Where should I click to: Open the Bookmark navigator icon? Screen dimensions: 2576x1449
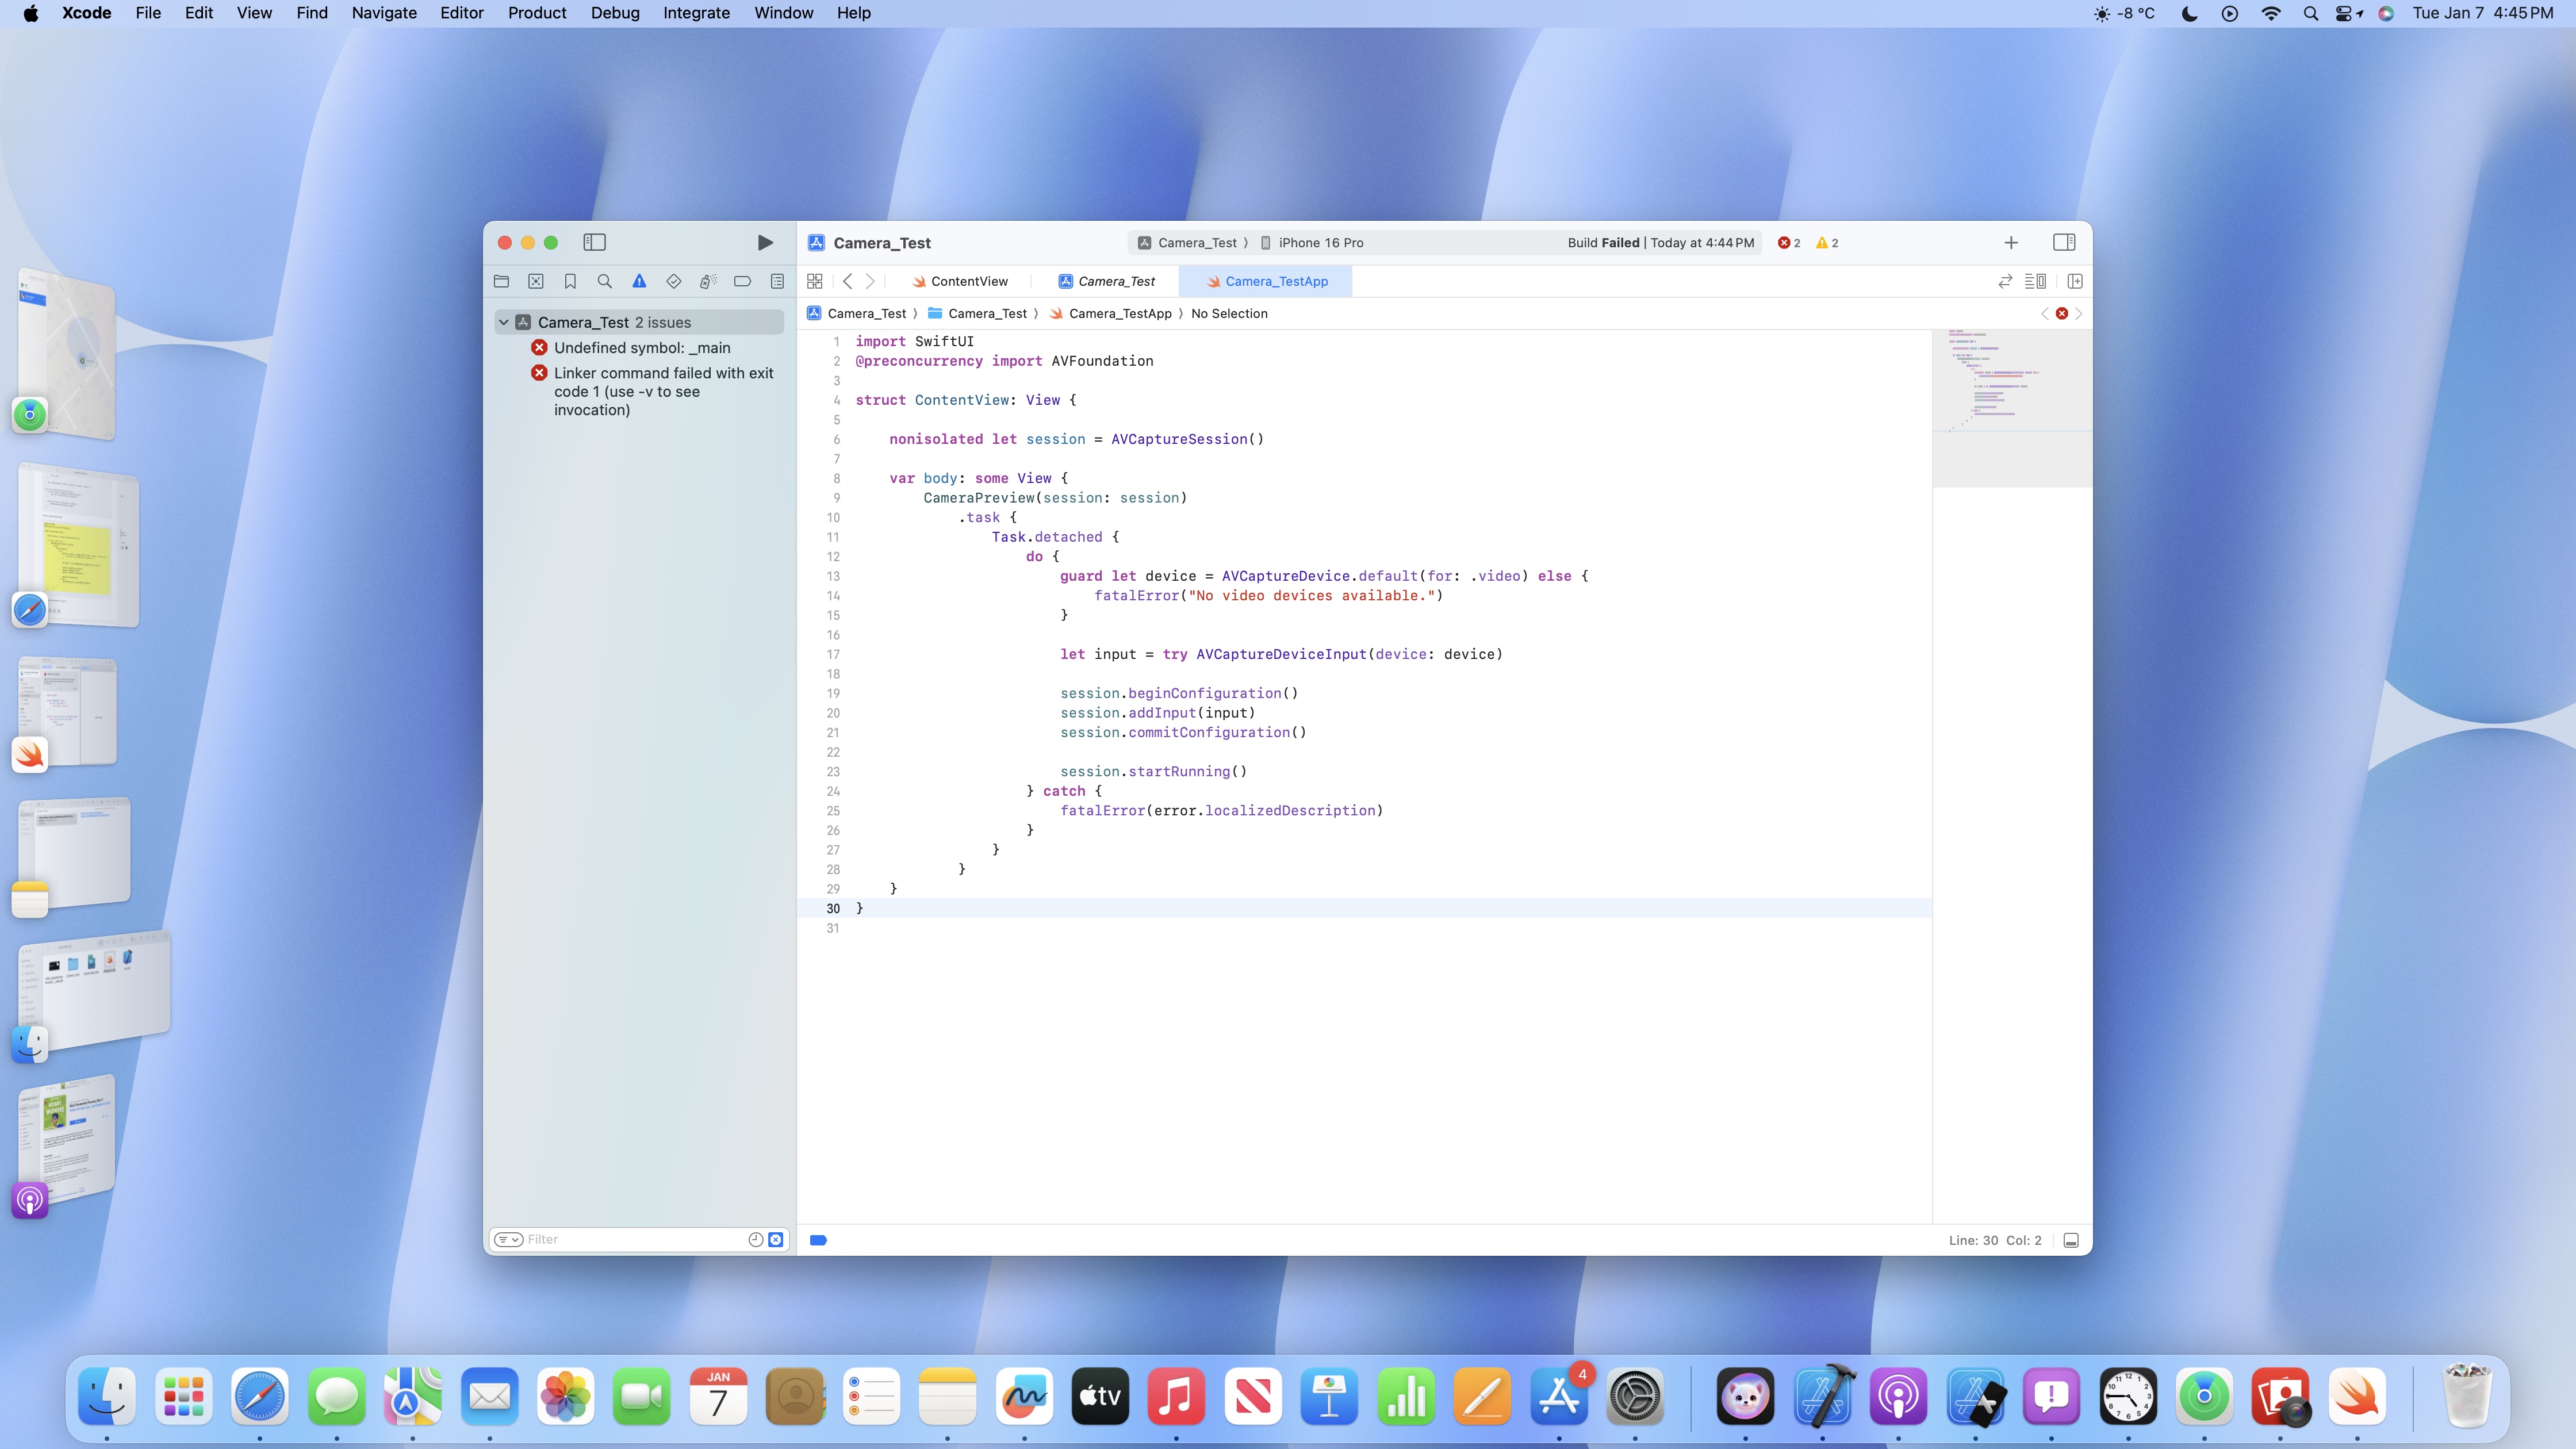tap(570, 281)
